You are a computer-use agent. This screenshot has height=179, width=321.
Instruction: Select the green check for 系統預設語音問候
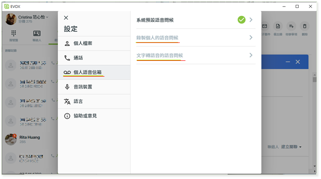[x=241, y=20]
